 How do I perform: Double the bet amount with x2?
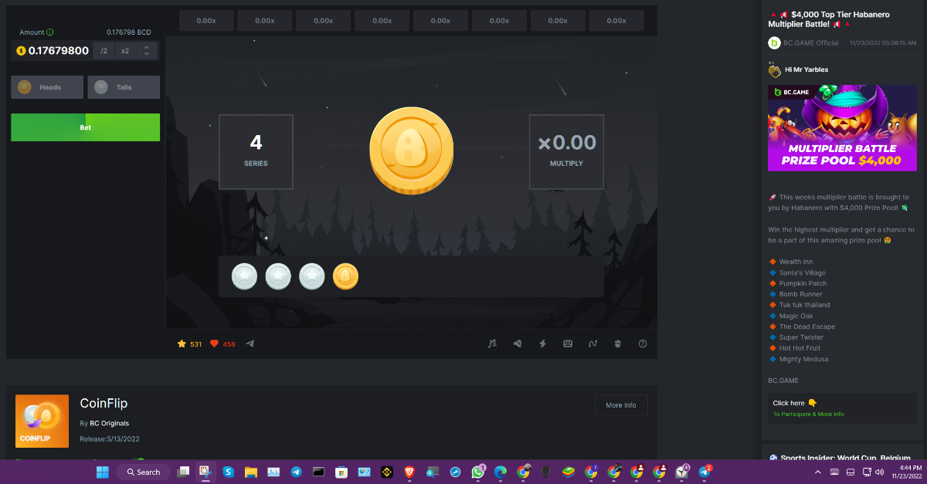(125, 51)
